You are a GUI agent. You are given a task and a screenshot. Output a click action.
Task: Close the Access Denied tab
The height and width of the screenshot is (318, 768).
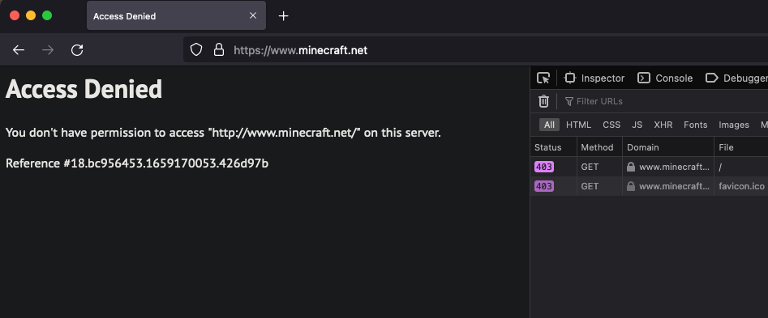point(253,15)
